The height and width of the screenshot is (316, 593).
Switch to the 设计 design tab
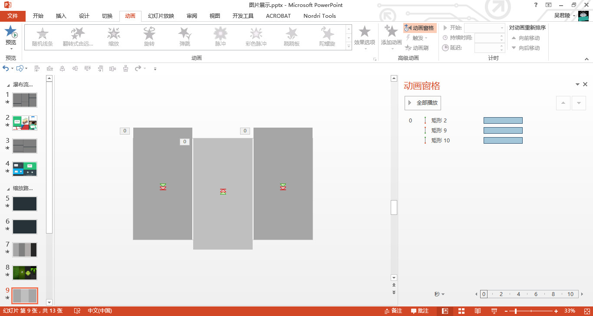84,16
